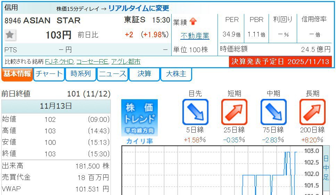The image size is (336, 195).
Task: Open the 決算 tab
Action: pyautogui.click(x=144, y=74)
